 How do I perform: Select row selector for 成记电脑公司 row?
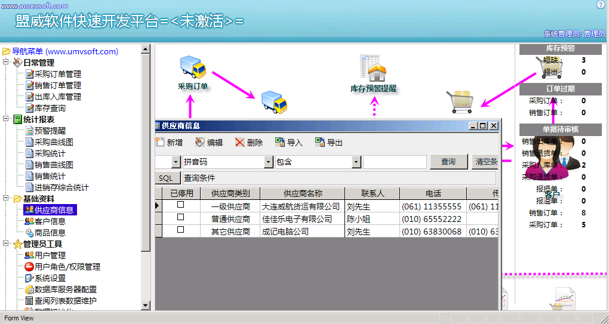tap(158, 232)
